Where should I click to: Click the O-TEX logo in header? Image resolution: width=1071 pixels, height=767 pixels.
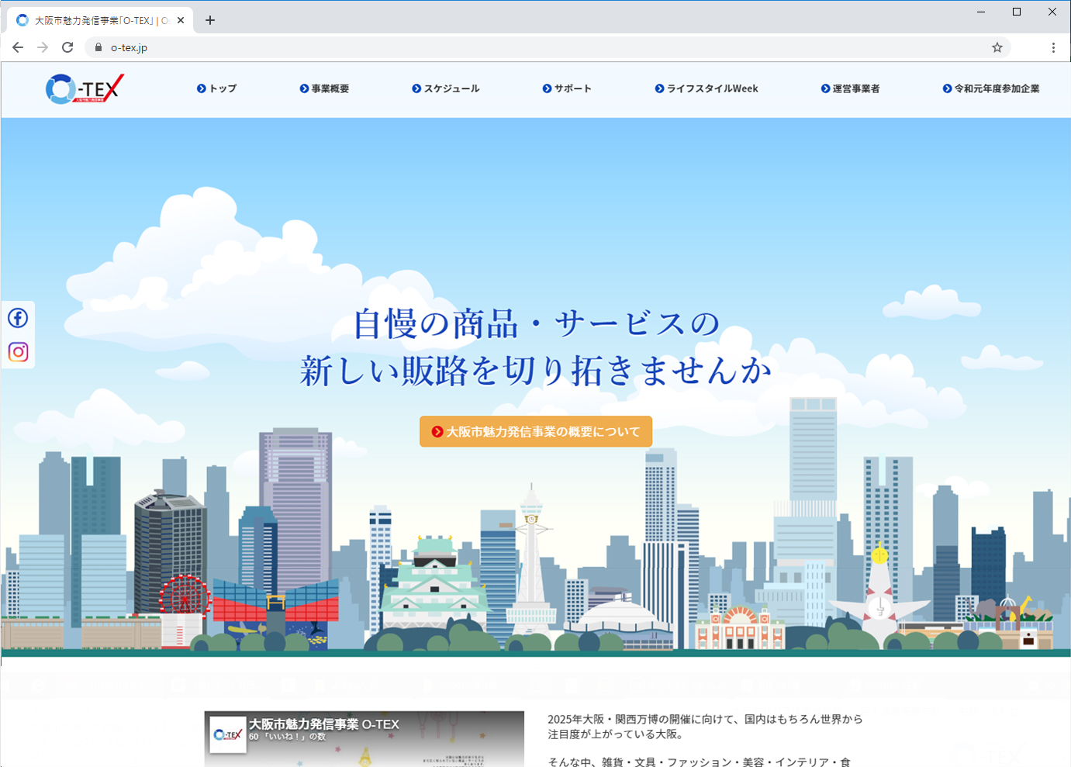(85, 89)
